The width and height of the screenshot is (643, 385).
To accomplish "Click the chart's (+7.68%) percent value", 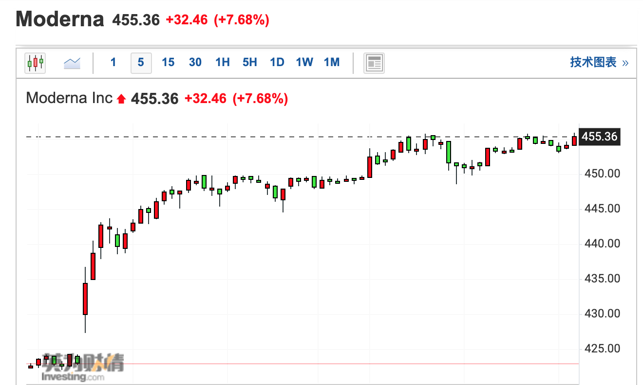I will 261,99.
